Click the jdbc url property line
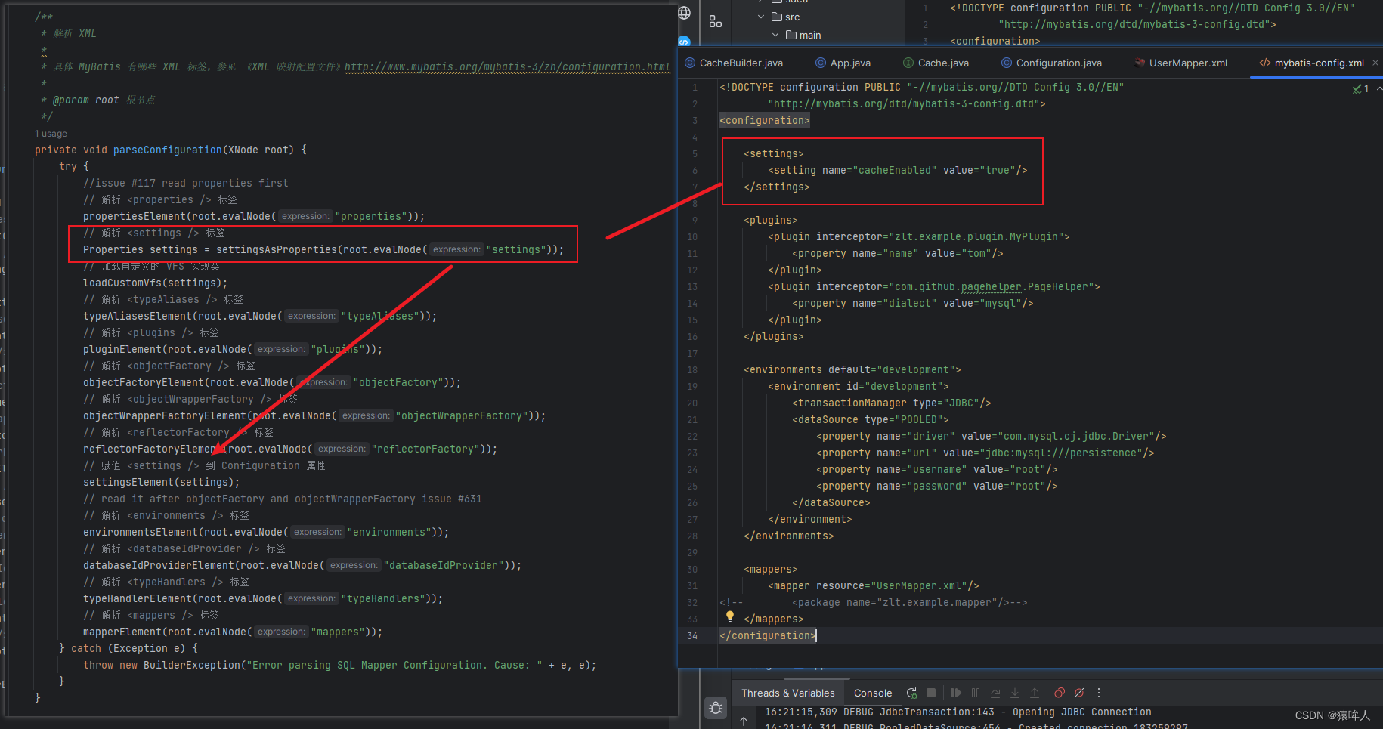This screenshot has height=729, width=1383. [x=985, y=453]
